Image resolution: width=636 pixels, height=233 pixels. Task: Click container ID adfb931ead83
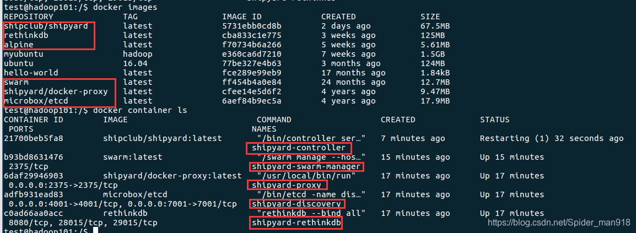click(x=33, y=194)
